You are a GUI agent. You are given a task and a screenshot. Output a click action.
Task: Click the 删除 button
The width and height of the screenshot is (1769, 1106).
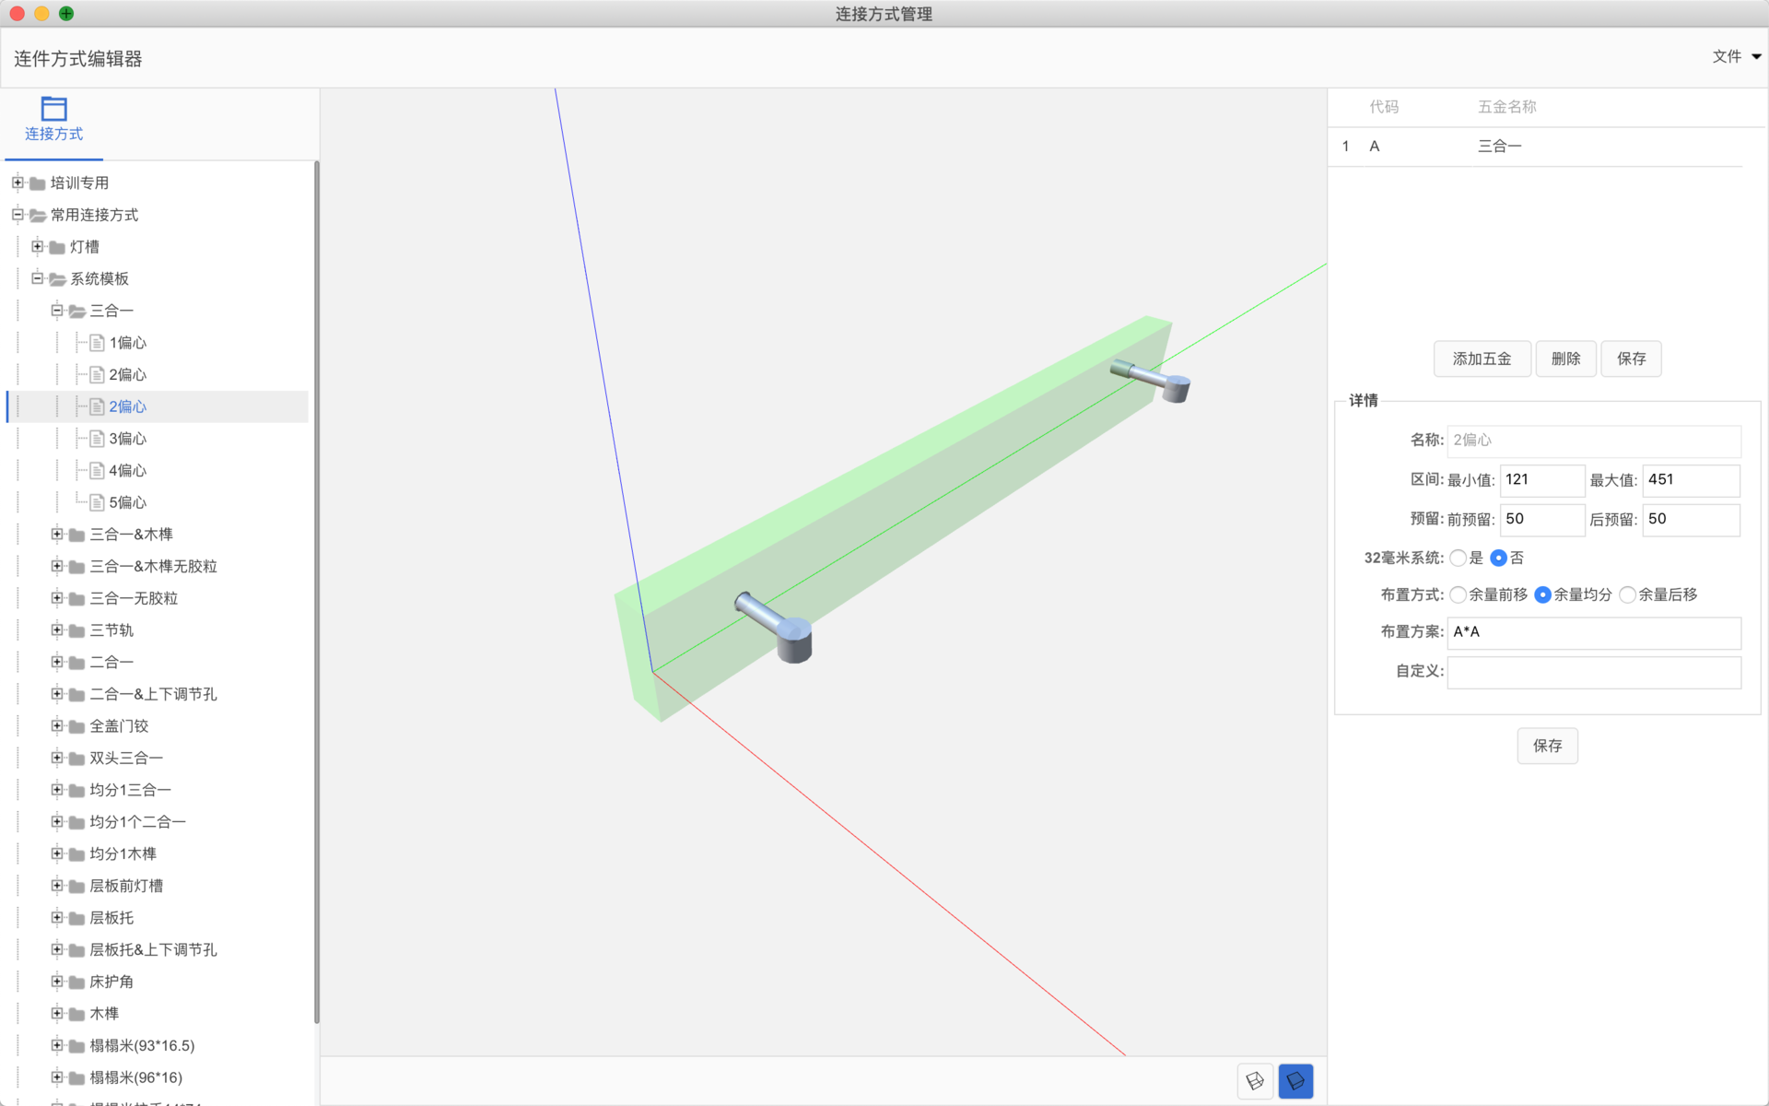click(x=1565, y=359)
